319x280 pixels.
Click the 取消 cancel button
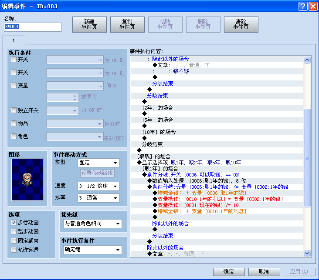[264, 272]
